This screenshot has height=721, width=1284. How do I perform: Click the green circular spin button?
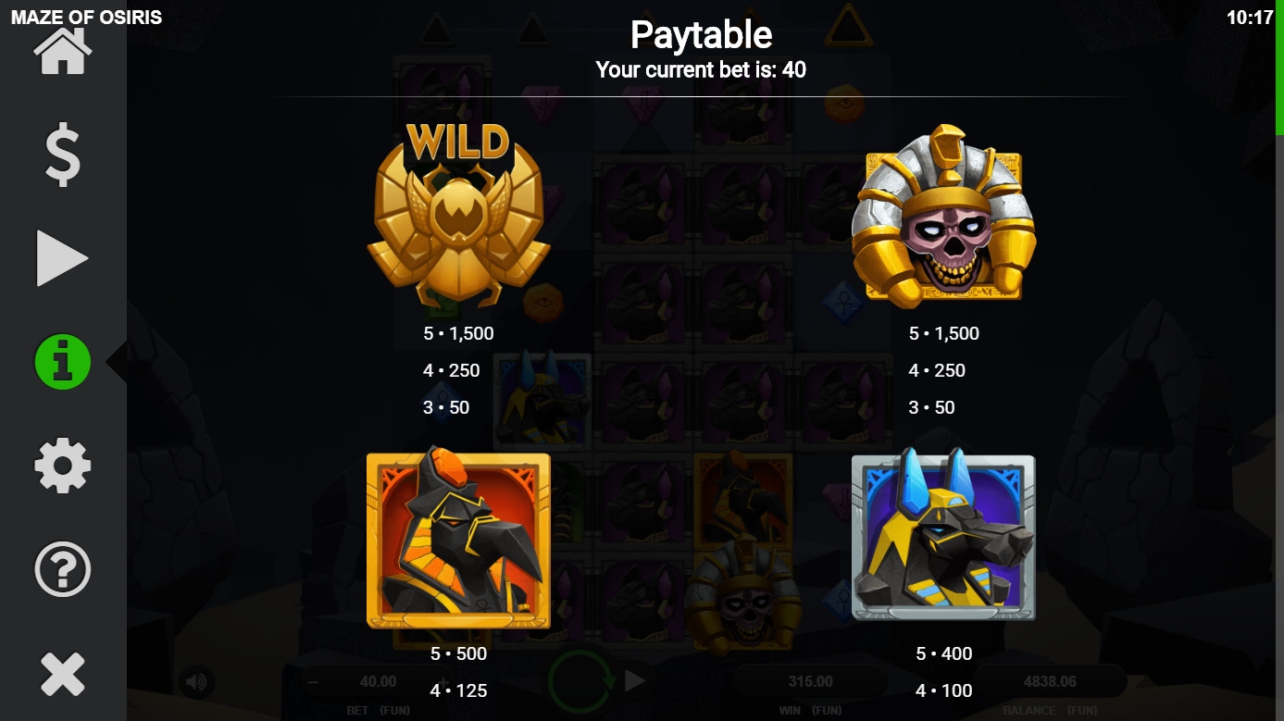[x=581, y=682]
